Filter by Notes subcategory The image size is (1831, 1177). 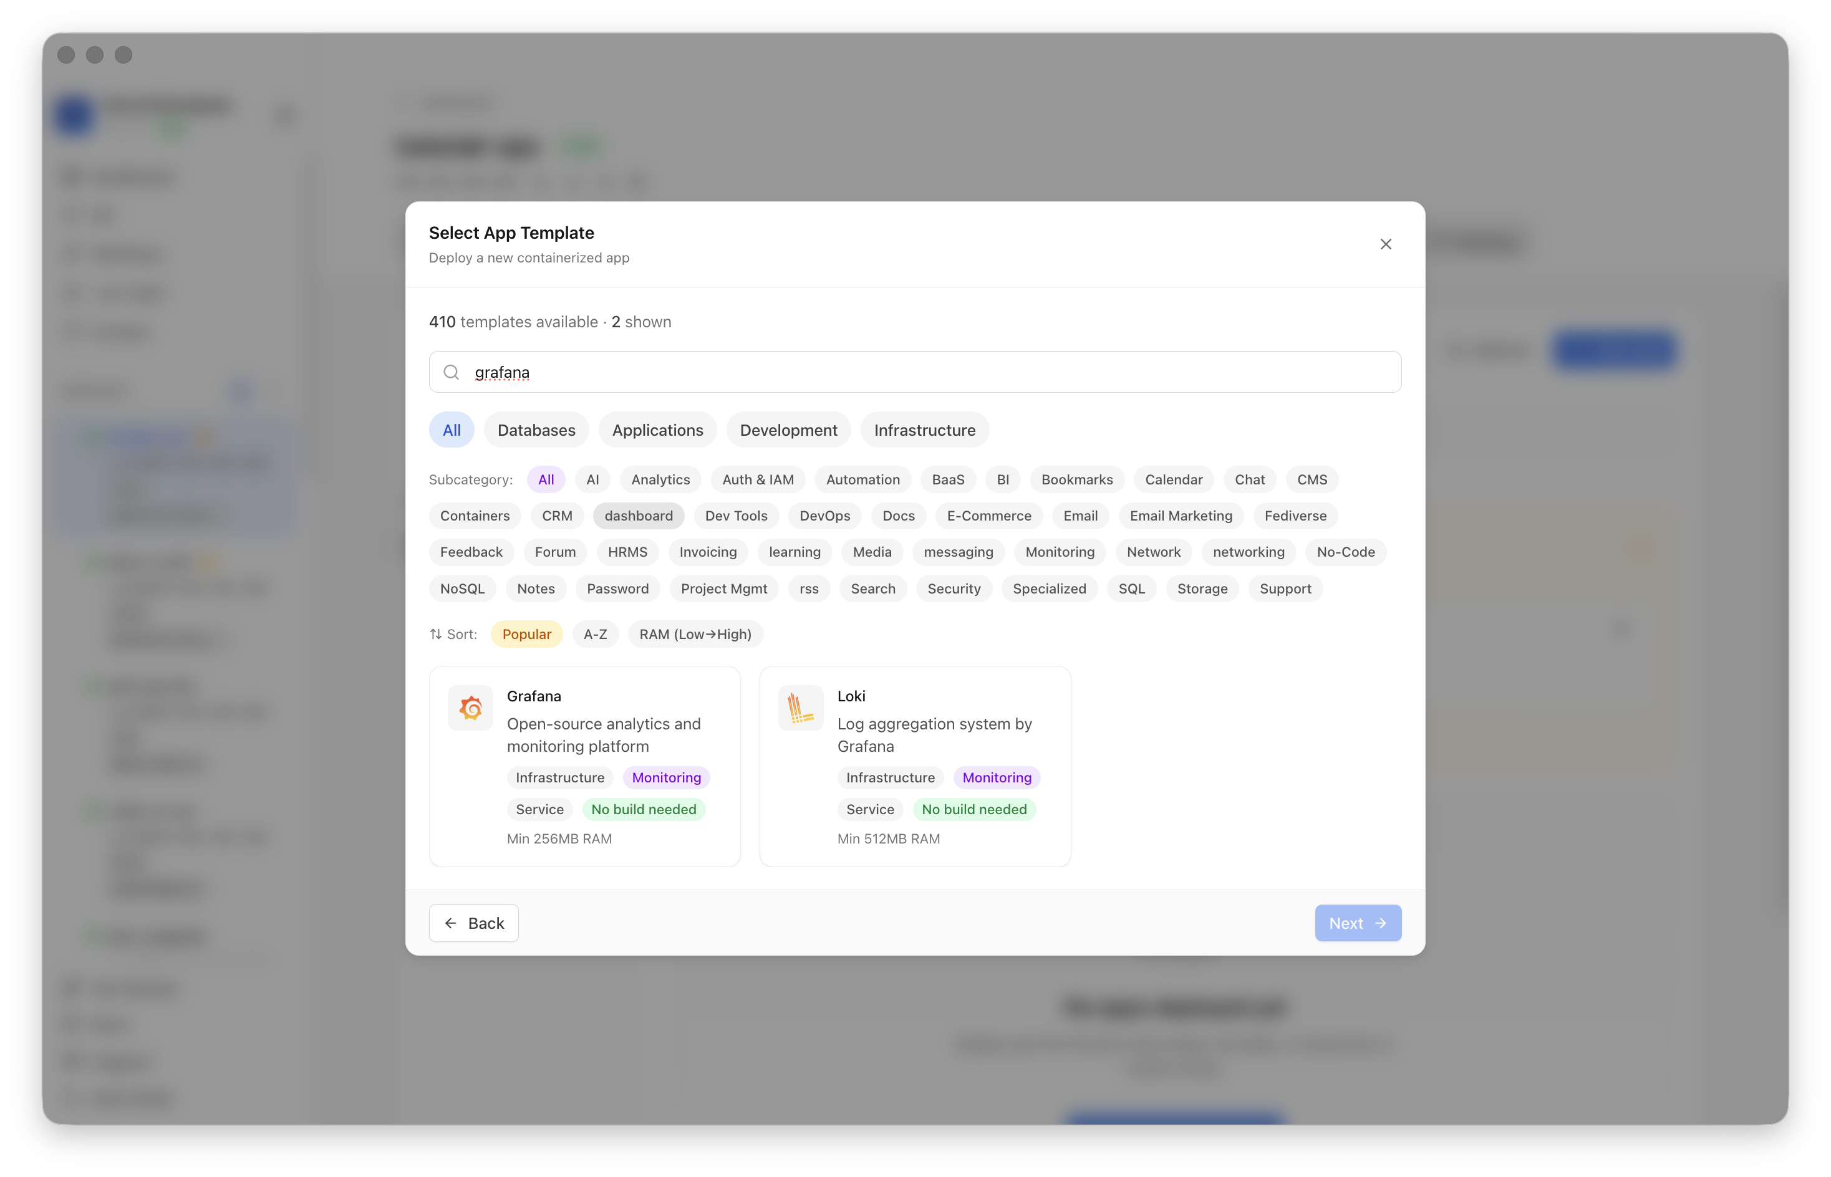pyautogui.click(x=535, y=588)
